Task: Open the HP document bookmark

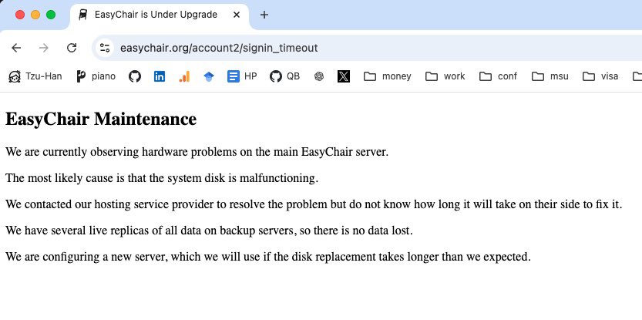Action: (x=242, y=76)
